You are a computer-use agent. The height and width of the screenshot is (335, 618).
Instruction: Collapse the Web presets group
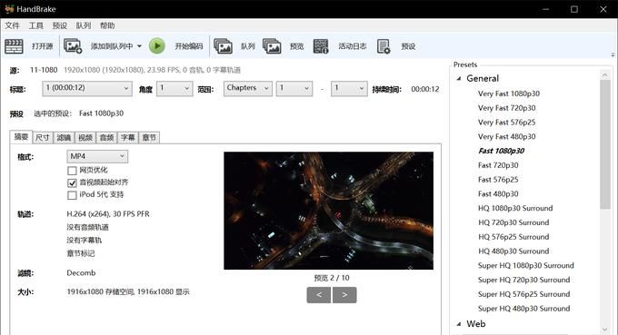click(459, 324)
